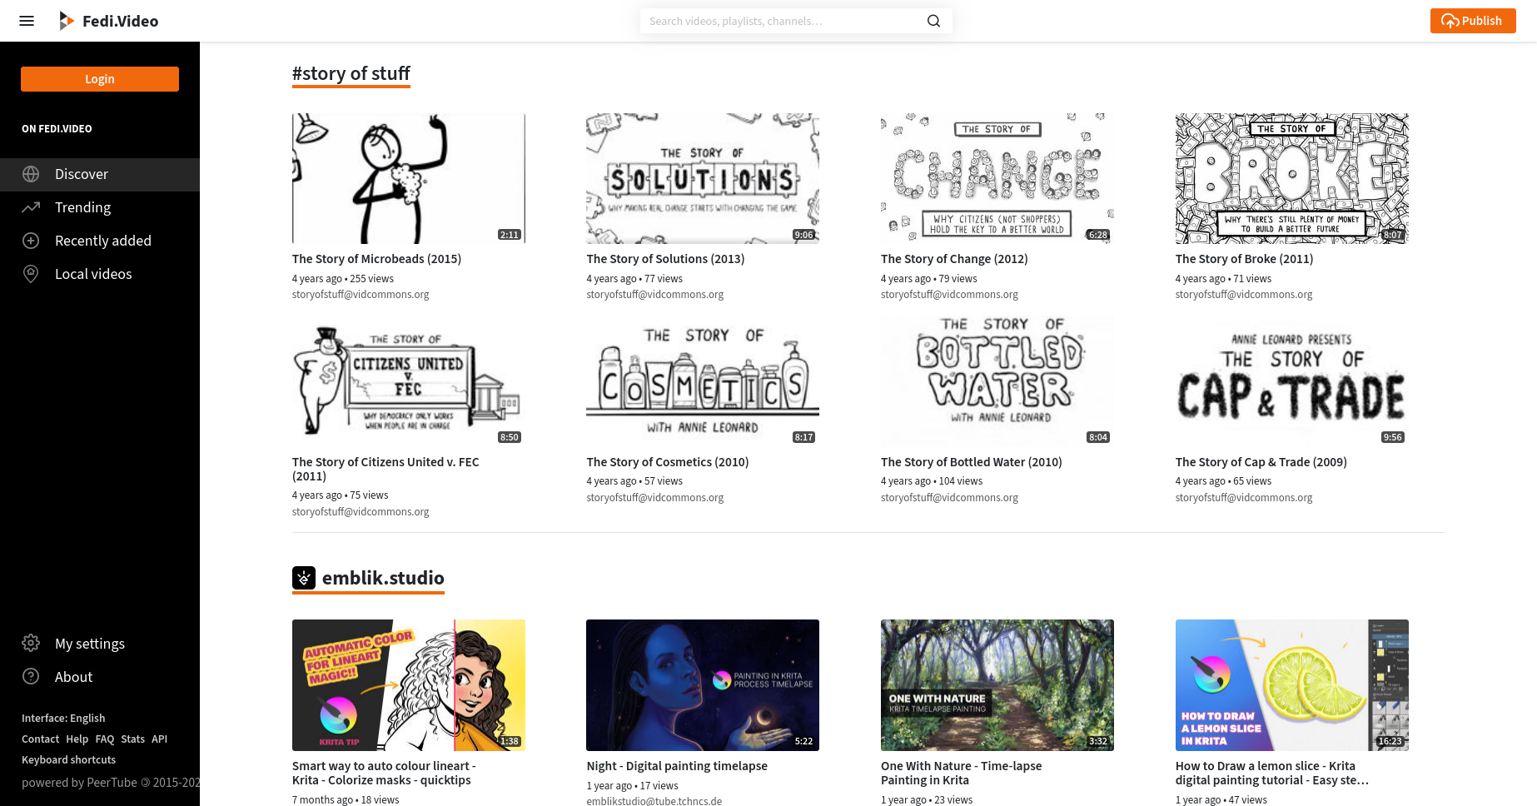The height and width of the screenshot is (806, 1537).
Task: Change Interface: English language setting
Action: pos(63,718)
